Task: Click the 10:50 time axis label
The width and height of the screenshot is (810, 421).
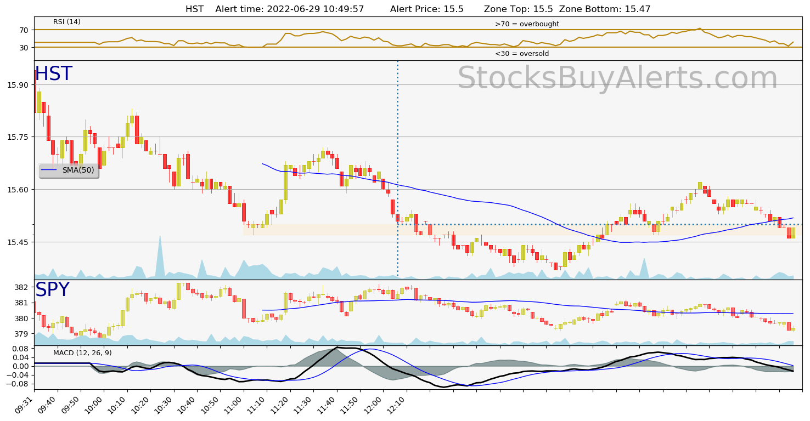Action: pyautogui.click(x=211, y=405)
